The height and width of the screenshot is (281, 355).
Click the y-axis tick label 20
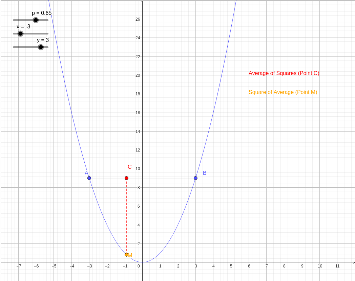[138, 75]
